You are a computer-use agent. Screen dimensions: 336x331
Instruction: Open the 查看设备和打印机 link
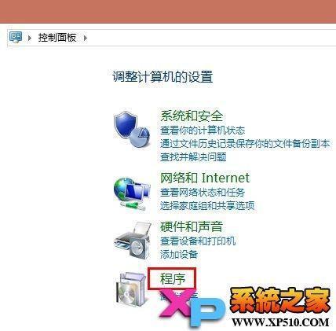click(x=198, y=241)
